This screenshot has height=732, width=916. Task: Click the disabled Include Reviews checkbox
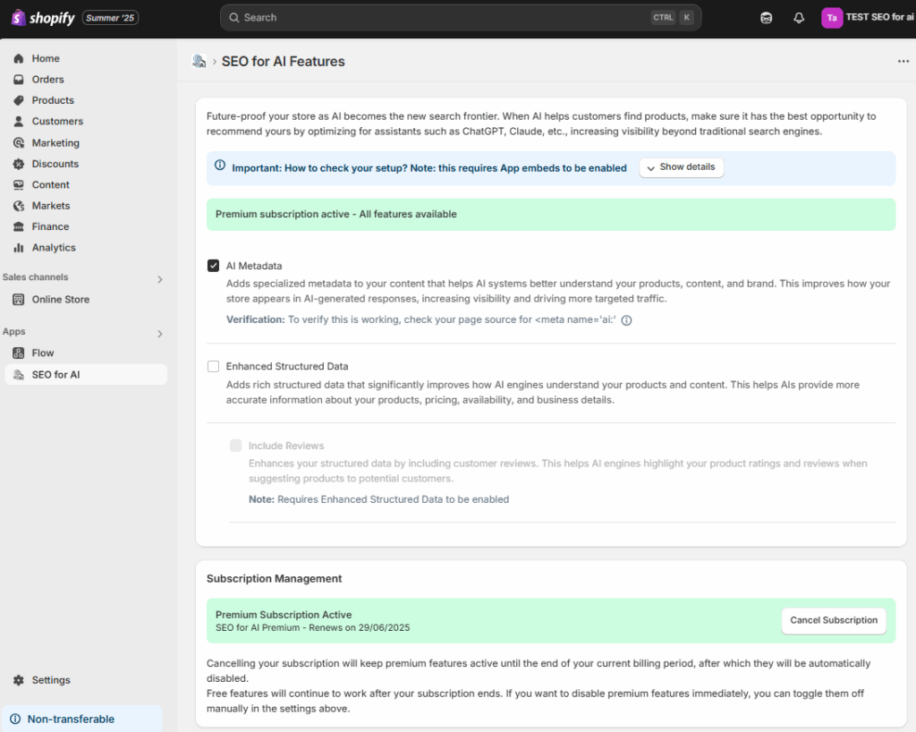pos(235,446)
